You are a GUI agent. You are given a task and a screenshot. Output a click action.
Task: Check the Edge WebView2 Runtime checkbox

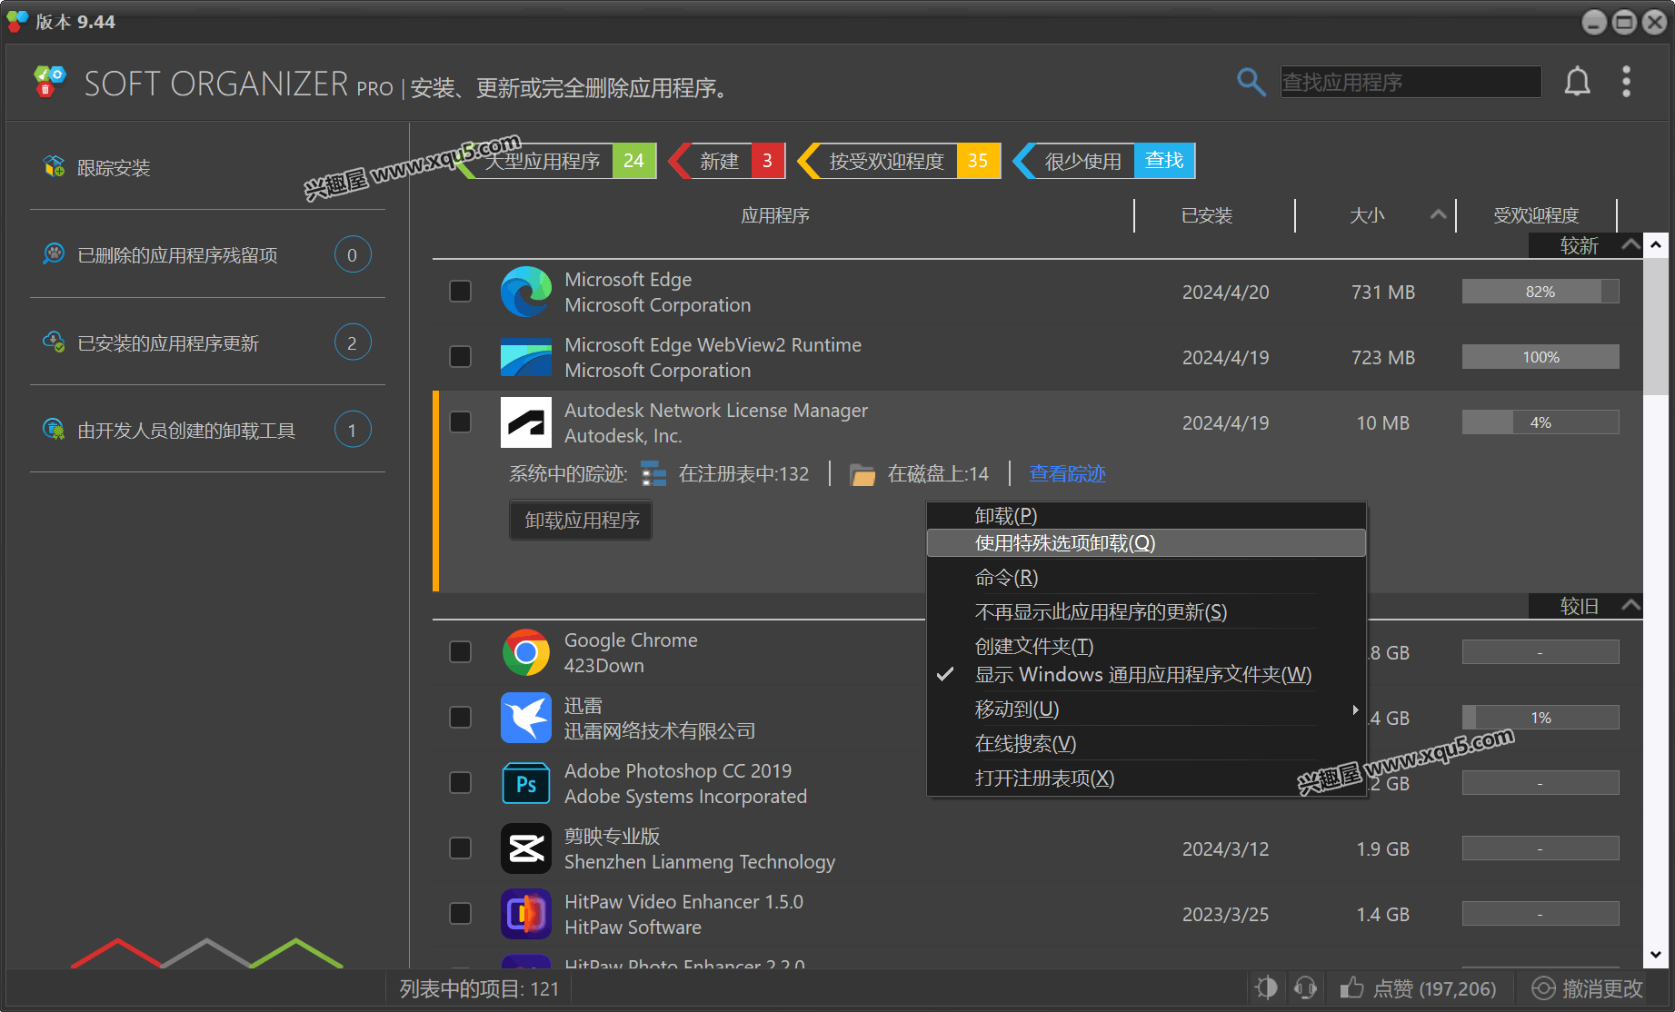461,357
